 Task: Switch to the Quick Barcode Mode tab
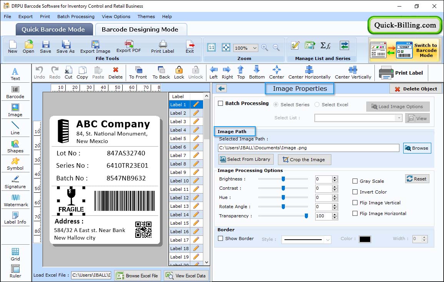[x=53, y=30]
